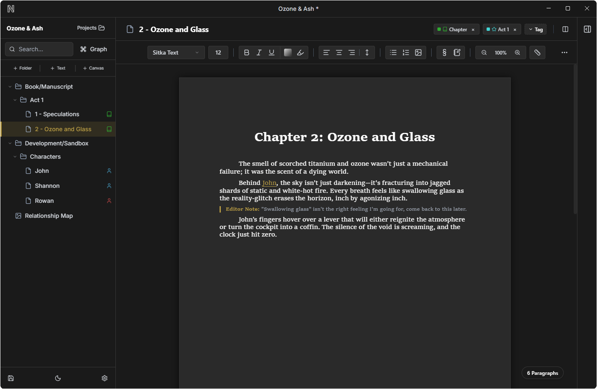Screen dimensions: 597x389
Task: Open the text color gradient swatch
Action: pos(287,52)
